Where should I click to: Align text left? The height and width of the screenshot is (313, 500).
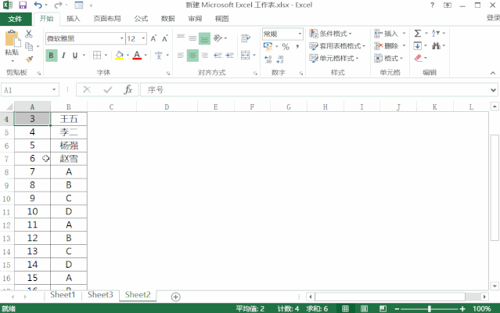[x=181, y=56]
